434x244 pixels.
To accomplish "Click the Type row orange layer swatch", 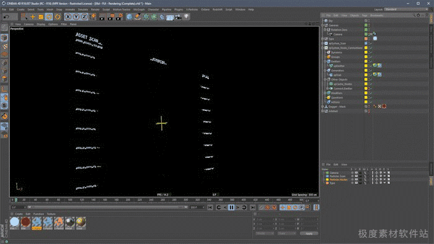I will coord(366,39).
